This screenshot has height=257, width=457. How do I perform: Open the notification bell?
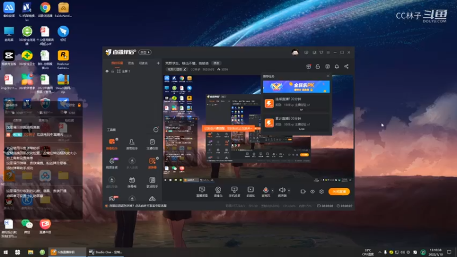coord(336,66)
